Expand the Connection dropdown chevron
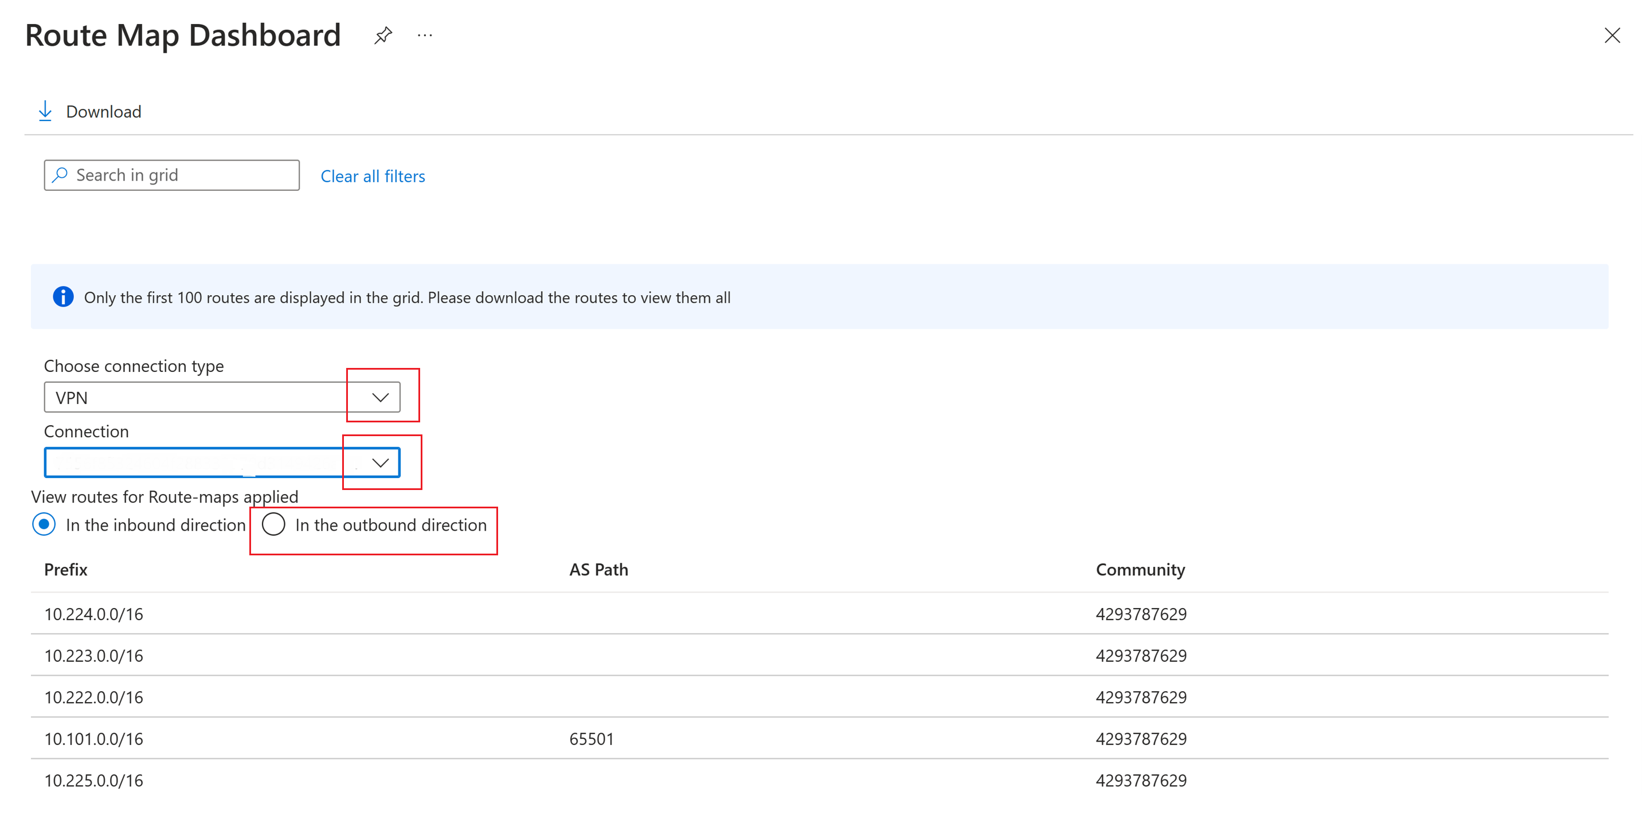 point(381,463)
